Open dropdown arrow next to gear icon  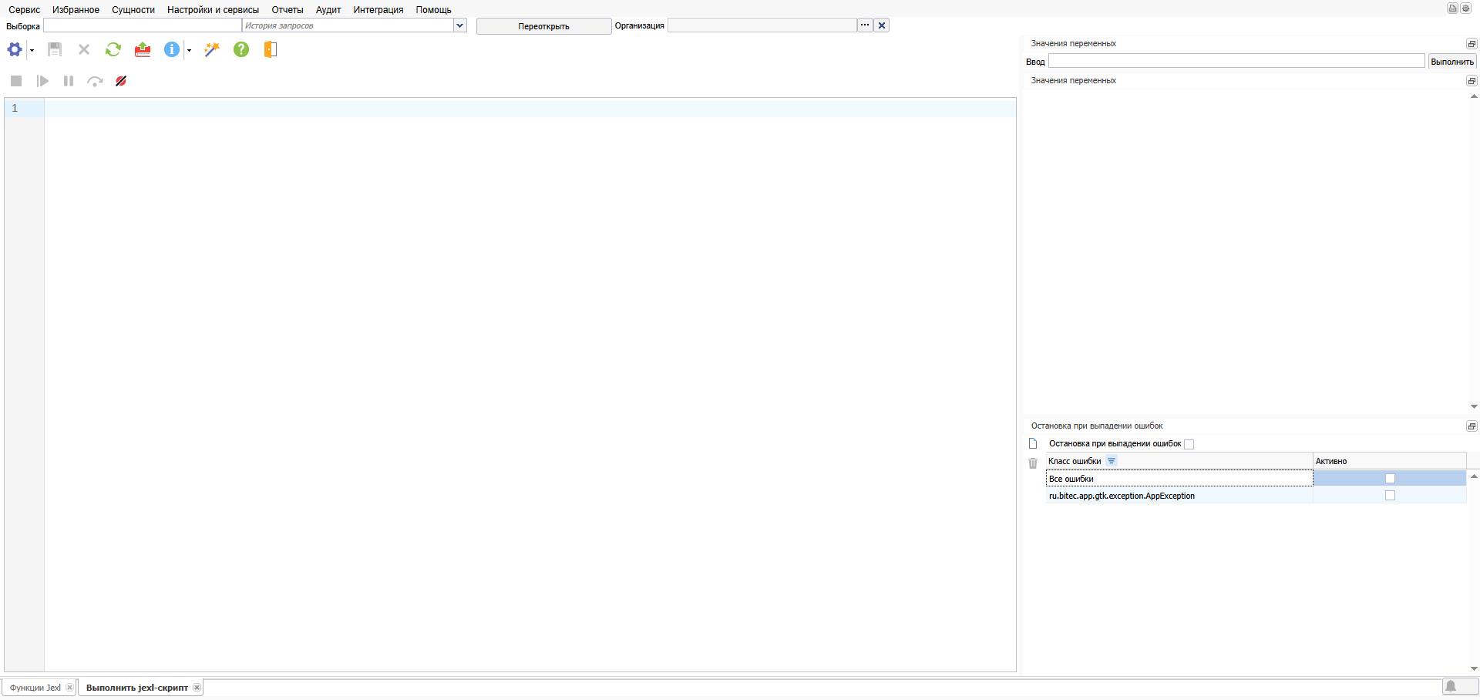tap(32, 50)
